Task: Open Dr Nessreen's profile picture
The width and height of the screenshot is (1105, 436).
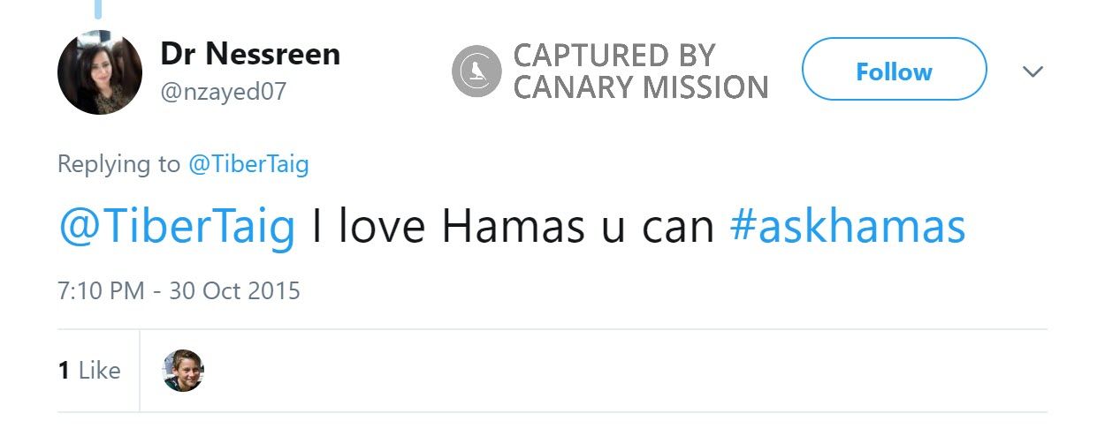Action: click(x=100, y=72)
